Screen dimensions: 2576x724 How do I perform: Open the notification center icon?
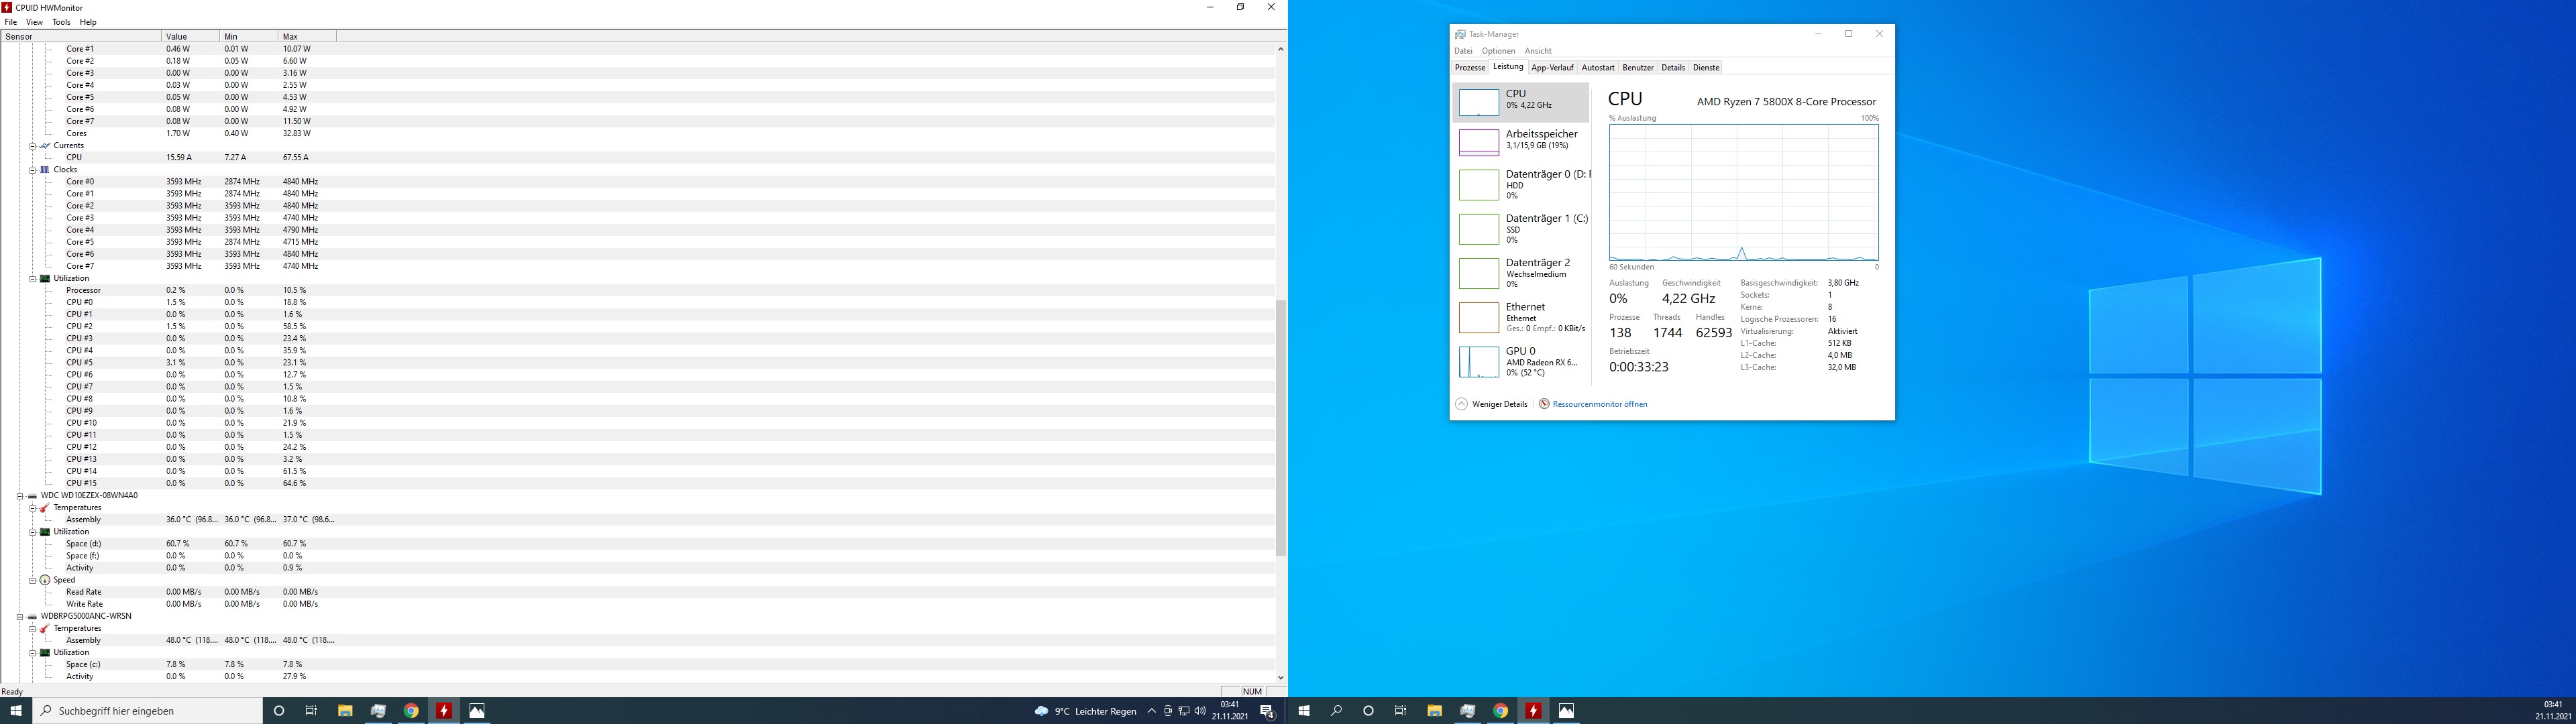(x=1267, y=711)
